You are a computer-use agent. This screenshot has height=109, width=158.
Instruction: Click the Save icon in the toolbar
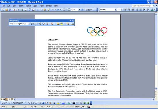(x=10, y=10)
